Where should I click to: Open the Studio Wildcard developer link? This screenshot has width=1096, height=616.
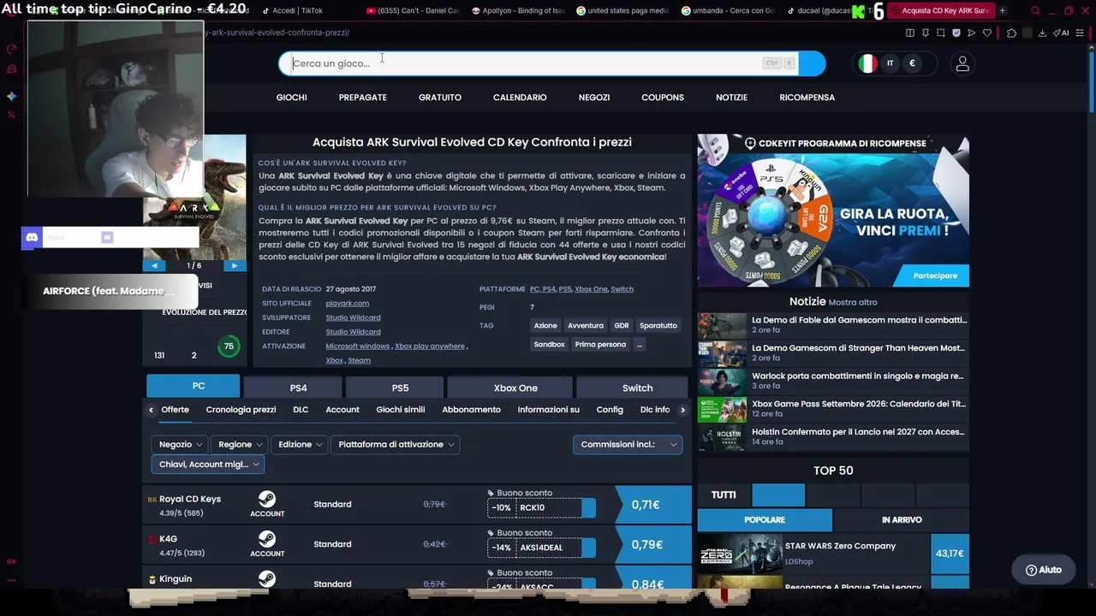click(353, 317)
